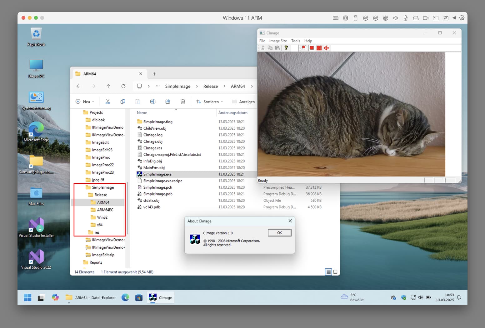Click the weather widget 5°C Bewölkt
The height and width of the screenshot is (328, 485).
[352, 297]
